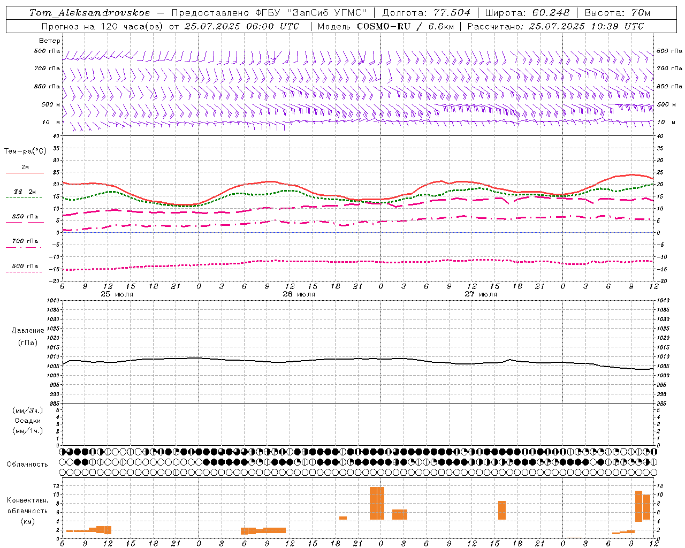Click the (гПа) unit under Давление
This screenshot has height=548, width=685.
[x=28, y=342]
